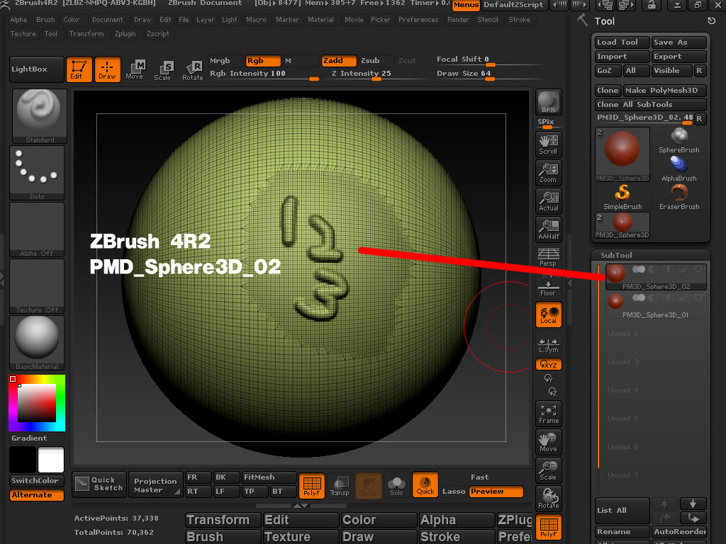Open the Preferences menu
Viewport: 726px width, 544px height.
pyautogui.click(x=418, y=20)
